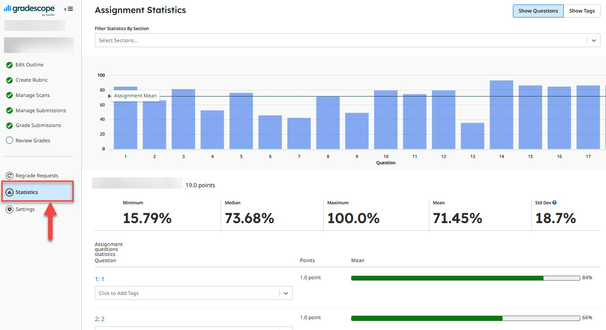
Task: Click the bar for question 7 in the chart
Action: pos(299,133)
